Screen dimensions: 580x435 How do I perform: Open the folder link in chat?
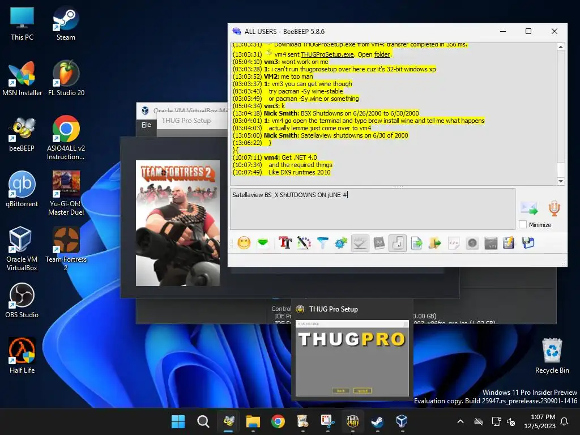pyautogui.click(x=382, y=54)
